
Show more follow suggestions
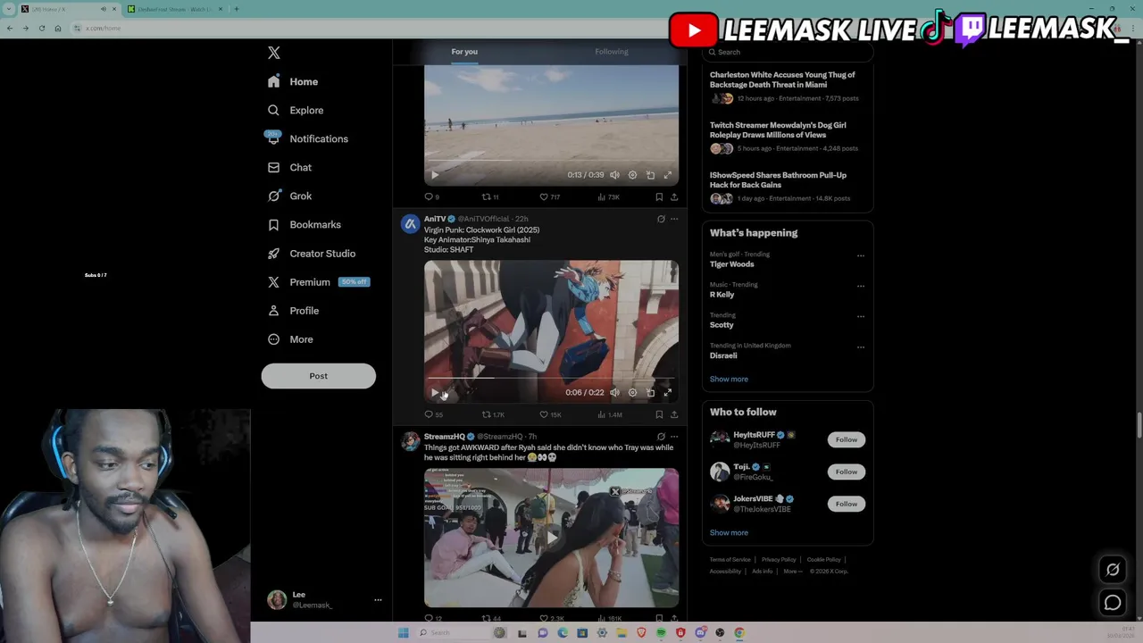click(x=729, y=532)
